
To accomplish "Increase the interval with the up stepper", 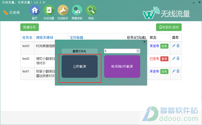I will point(138,50).
